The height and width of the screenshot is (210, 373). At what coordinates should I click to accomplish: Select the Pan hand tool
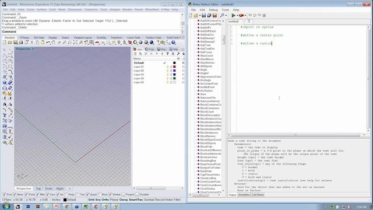[54, 43]
